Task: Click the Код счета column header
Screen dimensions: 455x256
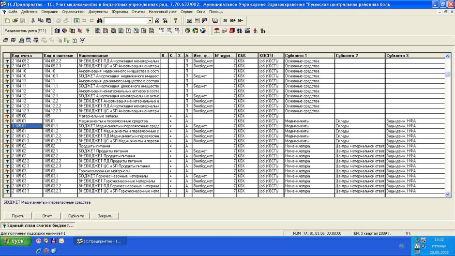Action: [27, 56]
